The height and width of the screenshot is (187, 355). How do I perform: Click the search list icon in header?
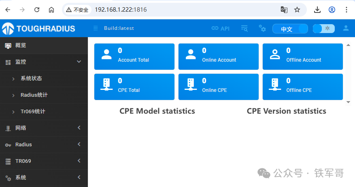[244, 28]
